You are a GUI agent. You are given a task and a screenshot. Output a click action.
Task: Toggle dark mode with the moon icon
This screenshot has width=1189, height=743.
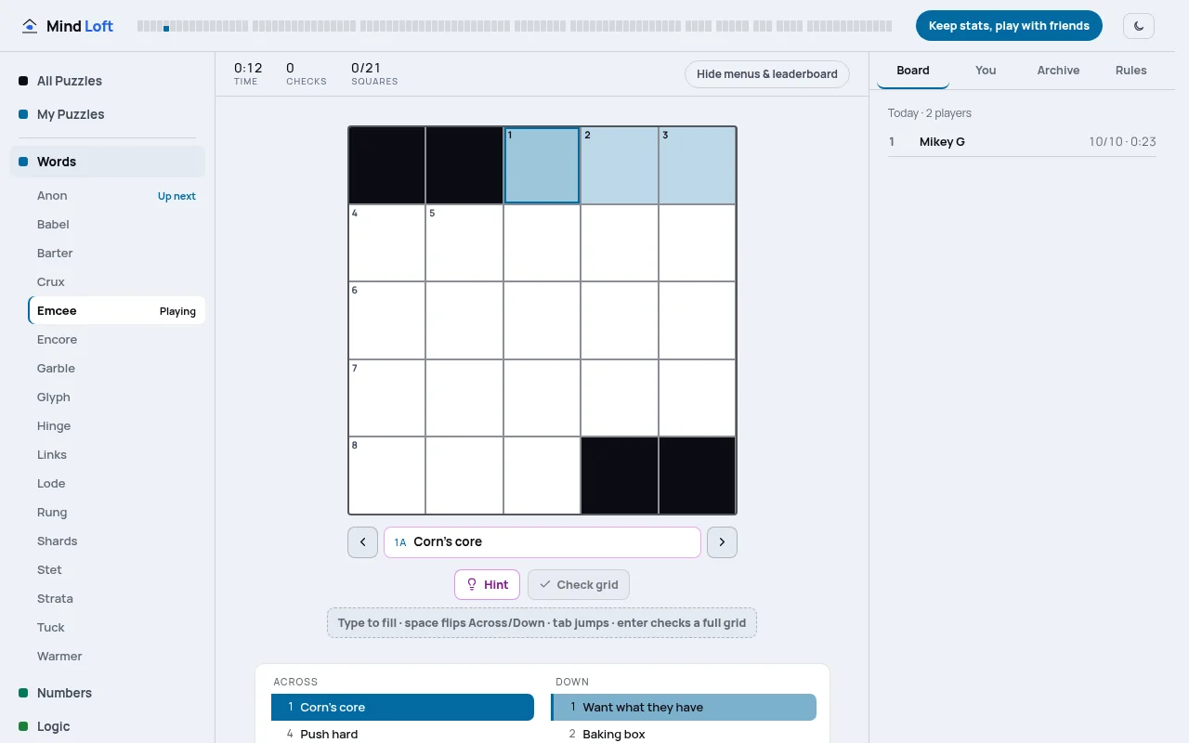pyautogui.click(x=1139, y=26)
